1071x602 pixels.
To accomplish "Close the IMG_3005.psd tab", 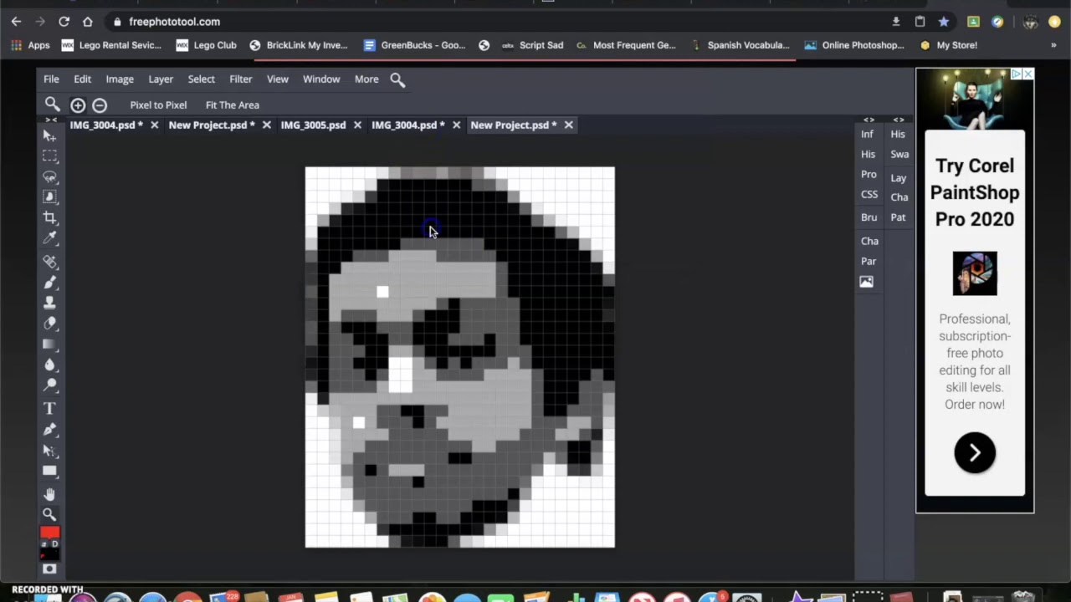I will pyautogui.click(x=357, y=125).
